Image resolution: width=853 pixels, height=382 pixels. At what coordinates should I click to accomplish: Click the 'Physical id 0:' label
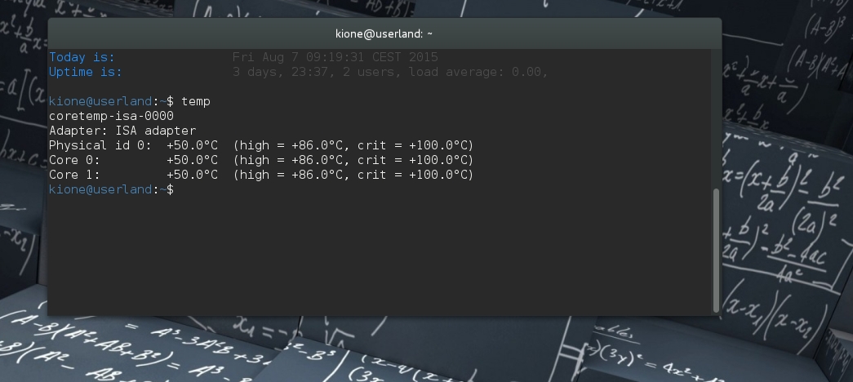pyautogui.click(x=100, y=145)
